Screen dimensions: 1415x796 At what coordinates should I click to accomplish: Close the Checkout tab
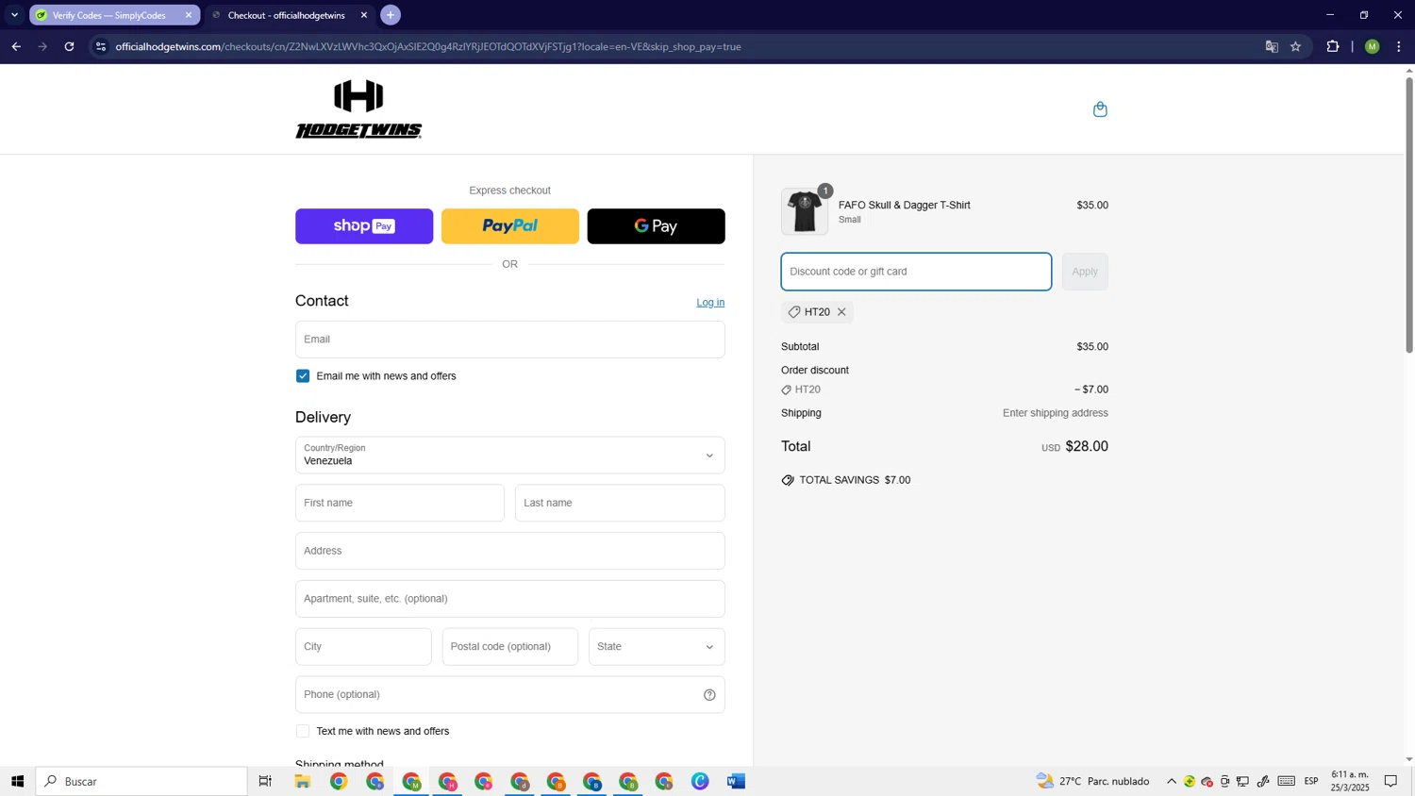[x=364, y=15]
